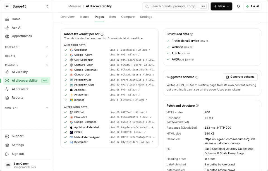The height and width of the screenshot is (171, 268).
Task: Click the Google-Extended row label
Action: 85,122
